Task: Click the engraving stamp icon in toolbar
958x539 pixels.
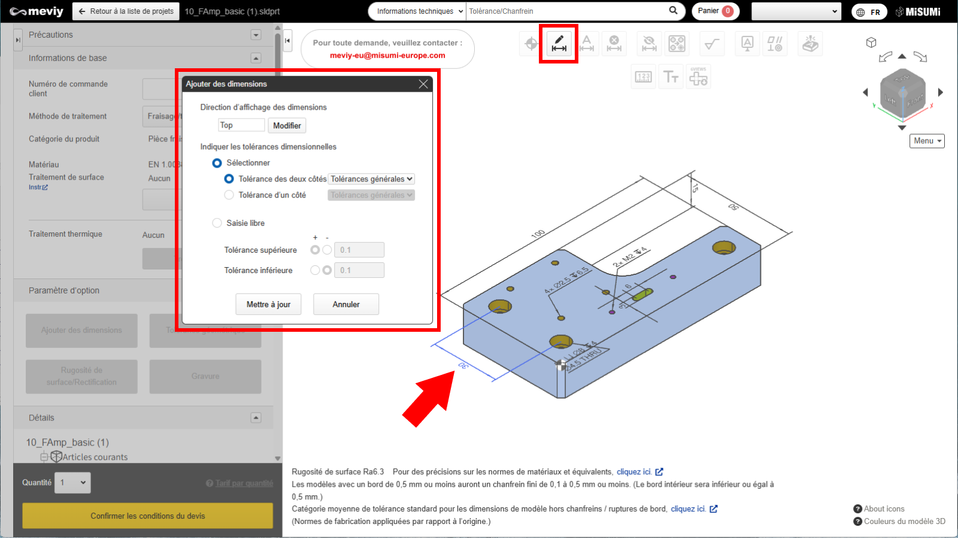Action: tap(810, 44)
